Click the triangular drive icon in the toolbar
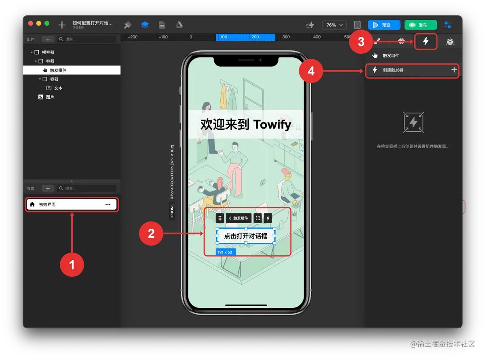Image resolution: width=485 pixels, height=358 pixels. 179,25
